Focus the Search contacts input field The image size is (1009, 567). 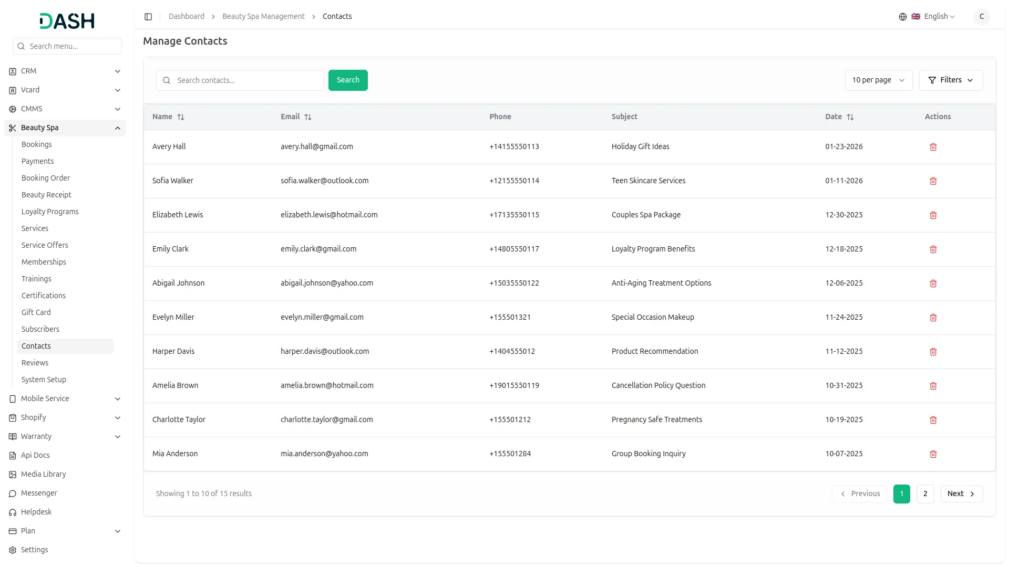pos(247,80)
